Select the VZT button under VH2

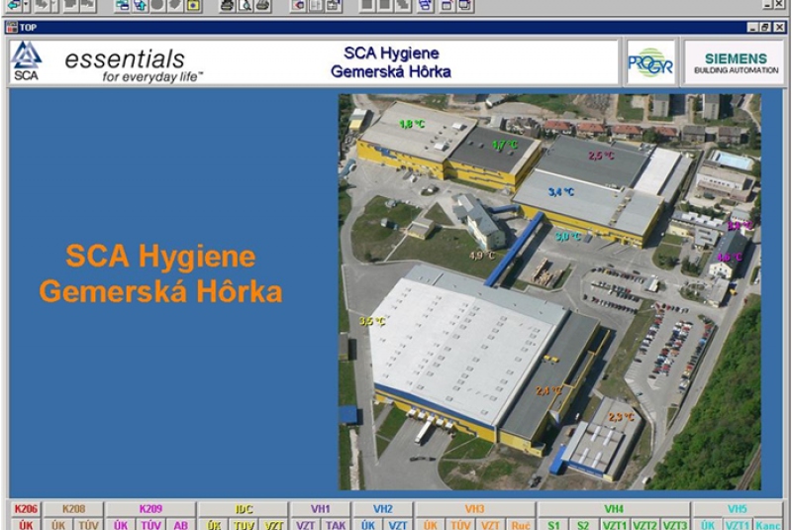point(398,524)
